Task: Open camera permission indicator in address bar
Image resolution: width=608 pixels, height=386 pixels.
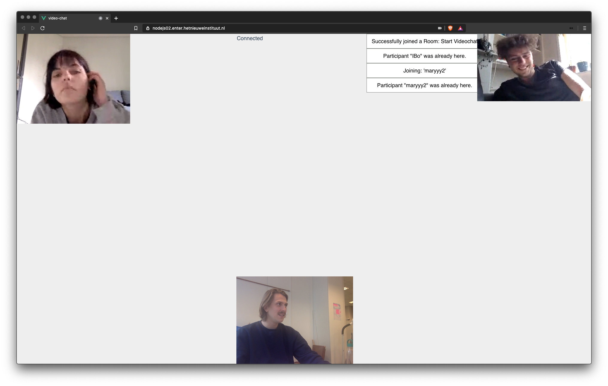Action: pos(440,28)
